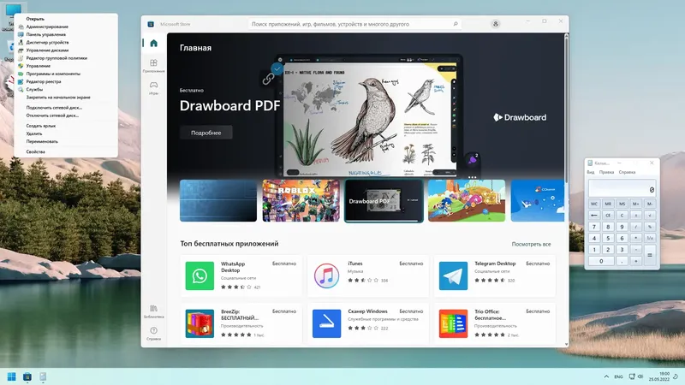The width and height of the screenshot is (685, 385).
Task: Click the Главная heading in Store
Action: (x=196, y=48)
